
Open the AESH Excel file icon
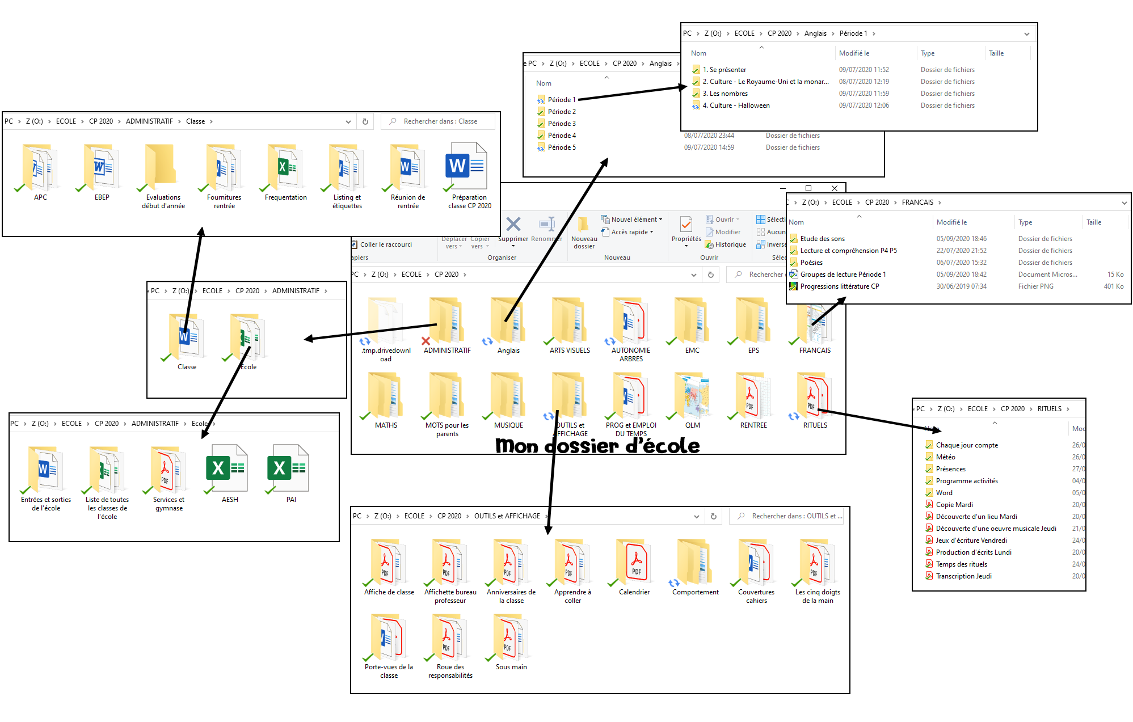226,468
